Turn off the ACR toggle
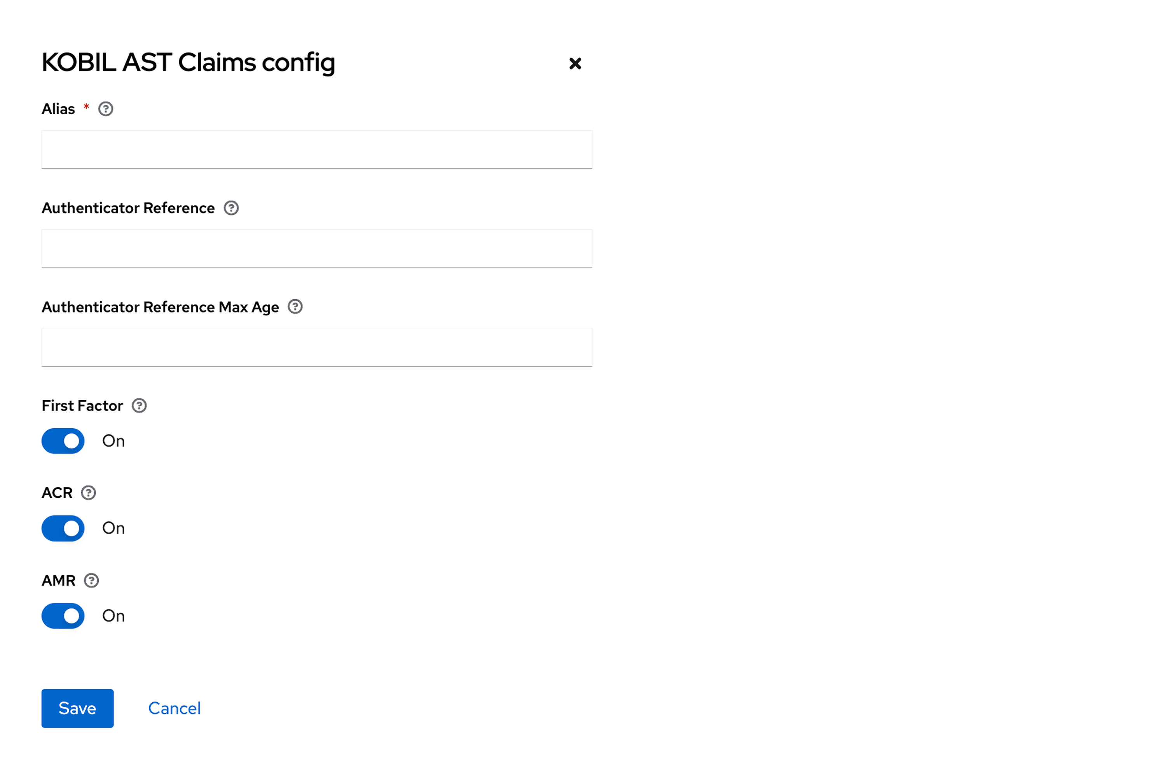1158x775 pixels. [x=63, y=528]
